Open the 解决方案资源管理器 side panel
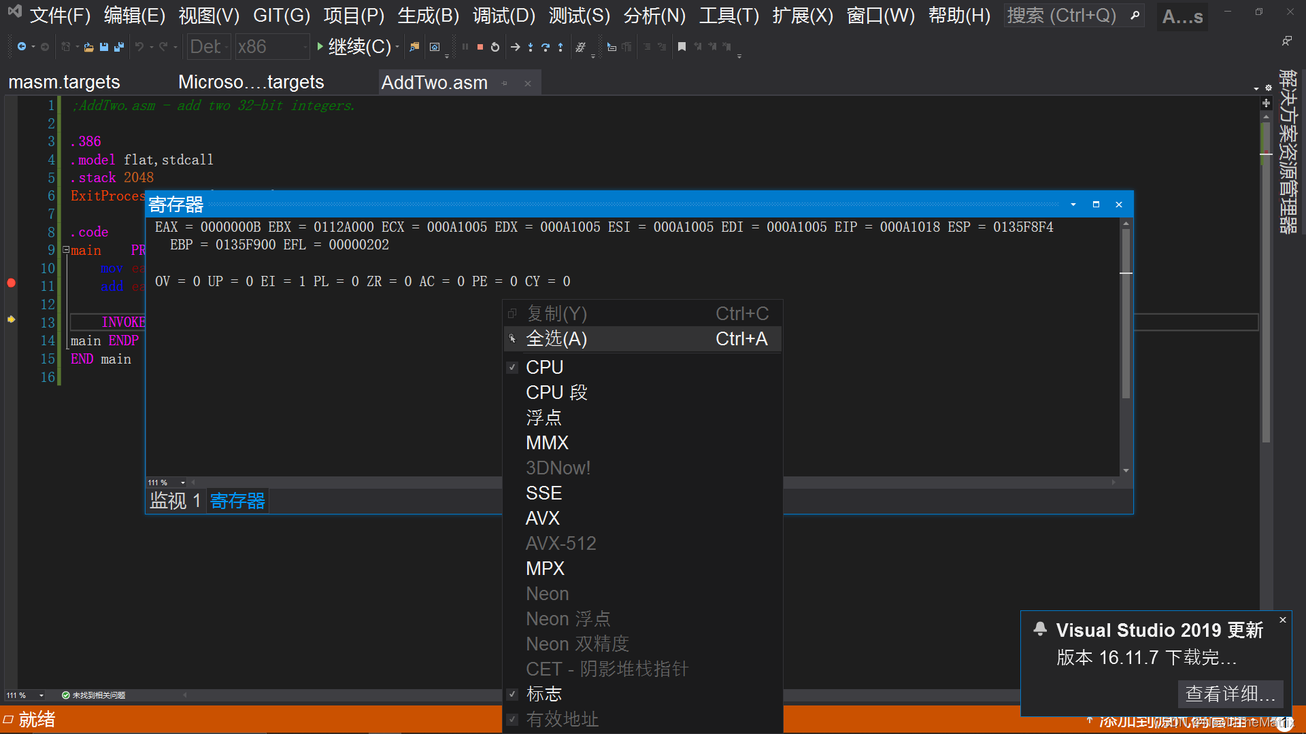 click(x=1288, y=152)
